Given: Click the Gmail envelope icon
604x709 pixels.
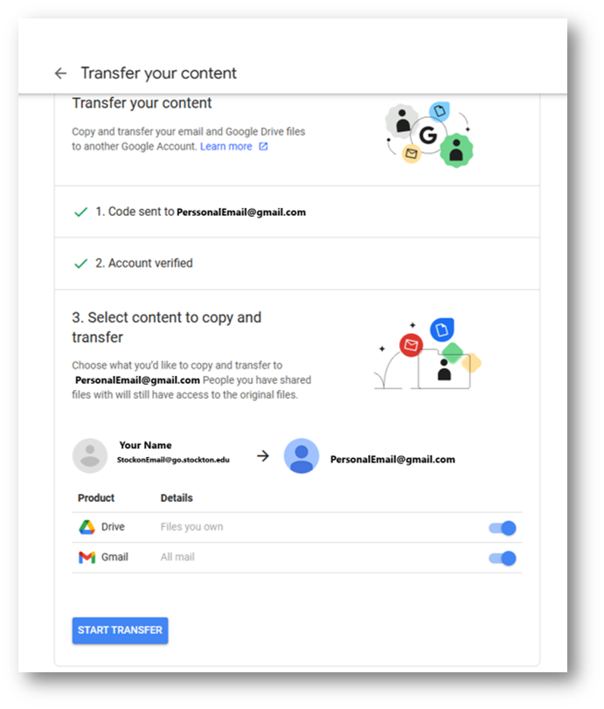Looking at the screenshot, I should [x=87, y=558].
